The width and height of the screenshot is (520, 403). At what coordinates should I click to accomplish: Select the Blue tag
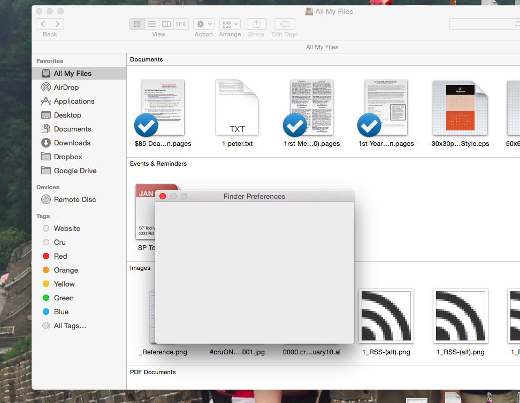(79, 312)
